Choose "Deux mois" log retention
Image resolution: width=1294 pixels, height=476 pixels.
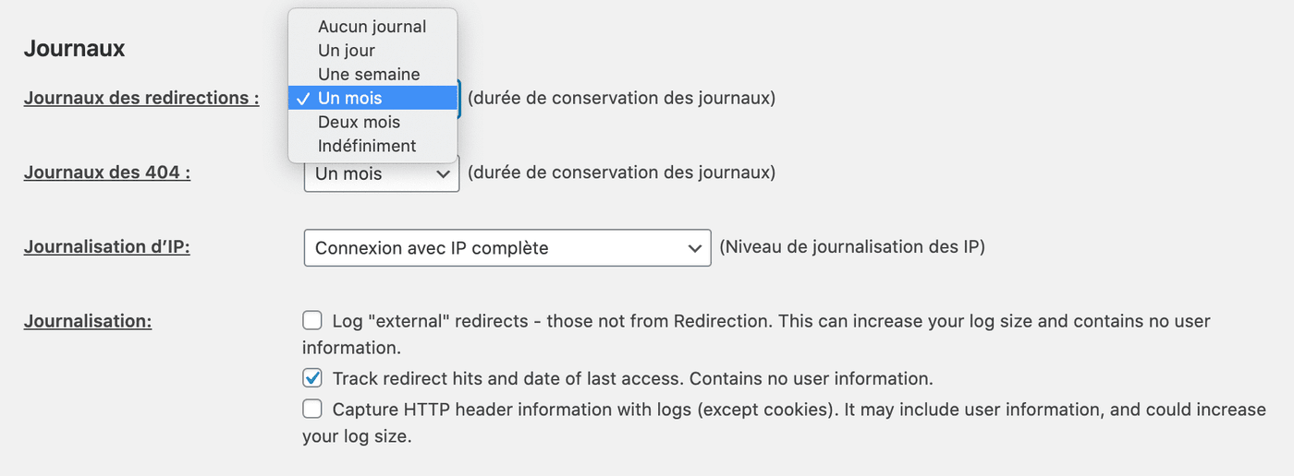pyautogui.click(x=360, y=122)
